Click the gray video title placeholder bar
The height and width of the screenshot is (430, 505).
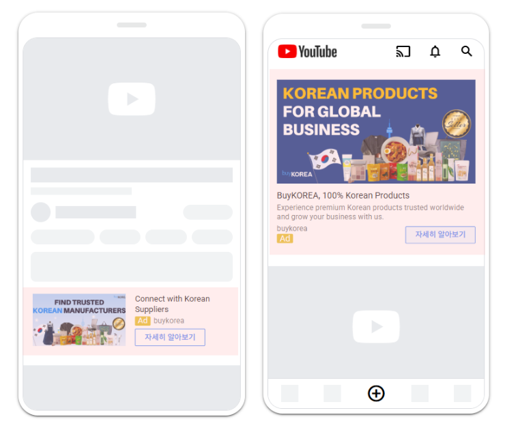132,175
